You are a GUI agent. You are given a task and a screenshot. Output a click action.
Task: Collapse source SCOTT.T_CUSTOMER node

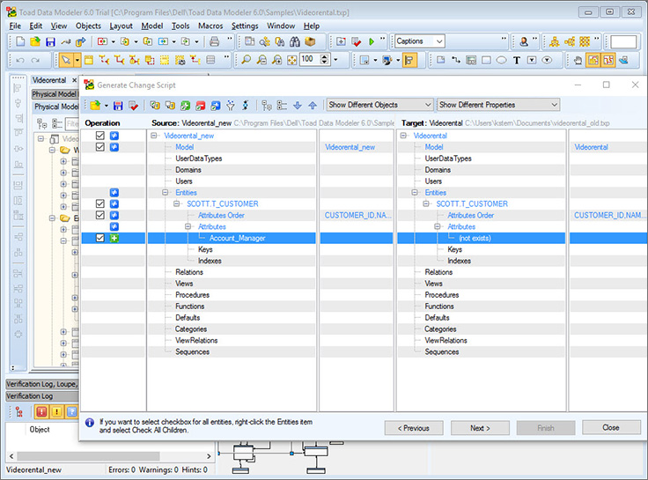coord(176,203)
